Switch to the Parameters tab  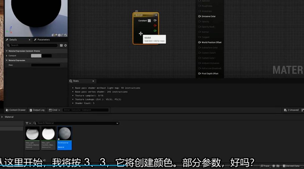pos(43,40)
